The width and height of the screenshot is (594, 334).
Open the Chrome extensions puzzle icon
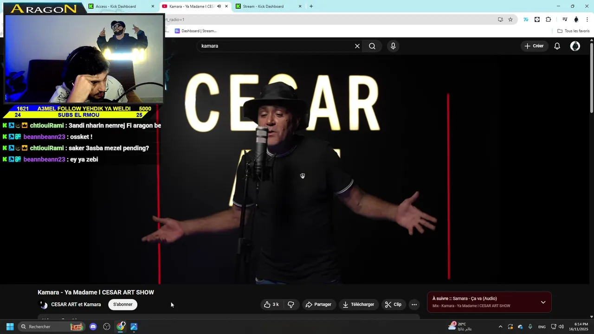(549, 19)
